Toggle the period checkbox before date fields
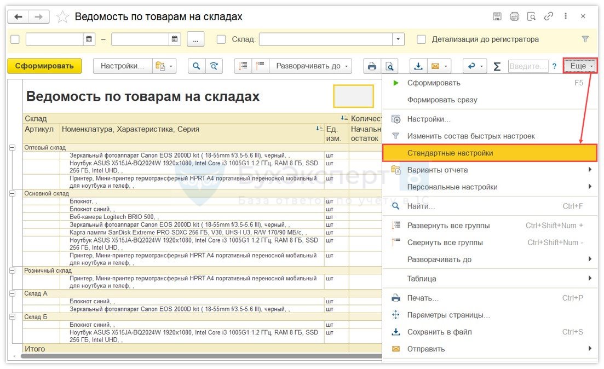The height and width of the screenshot is (369, 604). click(15, 39)
